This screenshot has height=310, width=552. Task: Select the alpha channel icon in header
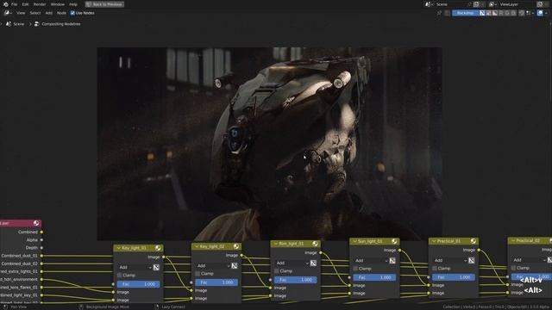point(494,13)
